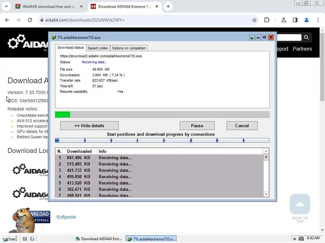Click the IDM tray icon in dialog title bar
The width and height of the screenshot is (325, 243).
tap(252, 37)
